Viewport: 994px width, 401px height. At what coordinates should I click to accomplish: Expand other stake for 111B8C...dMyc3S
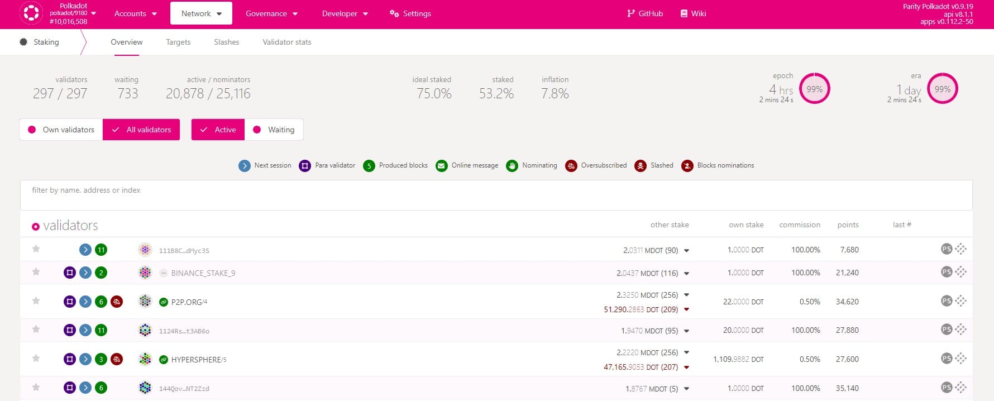[x=686, y=251]
